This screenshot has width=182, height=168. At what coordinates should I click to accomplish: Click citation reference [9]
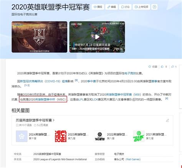point(76,80)
